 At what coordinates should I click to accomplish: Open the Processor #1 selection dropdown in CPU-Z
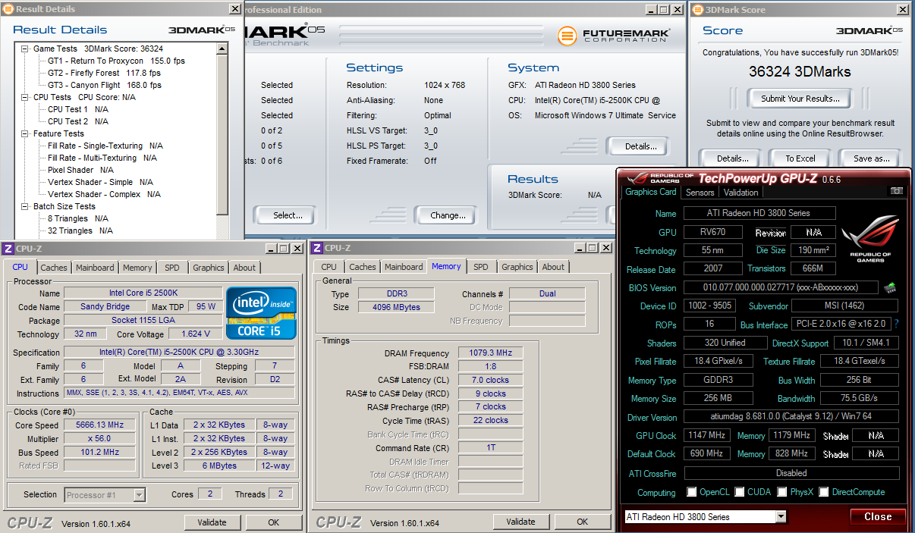click(x=139, y=495)
